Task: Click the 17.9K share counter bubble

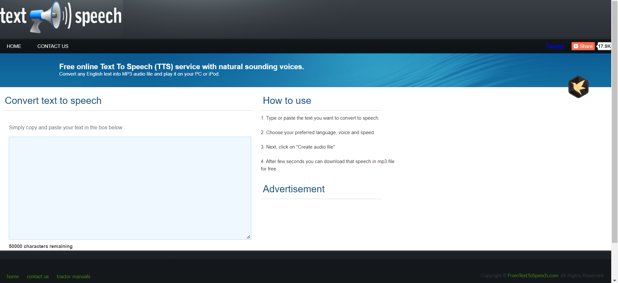Action: click(x=604, y=46)
